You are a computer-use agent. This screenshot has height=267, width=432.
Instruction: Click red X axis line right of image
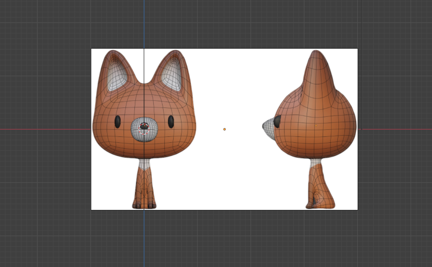tap(395, 129)
